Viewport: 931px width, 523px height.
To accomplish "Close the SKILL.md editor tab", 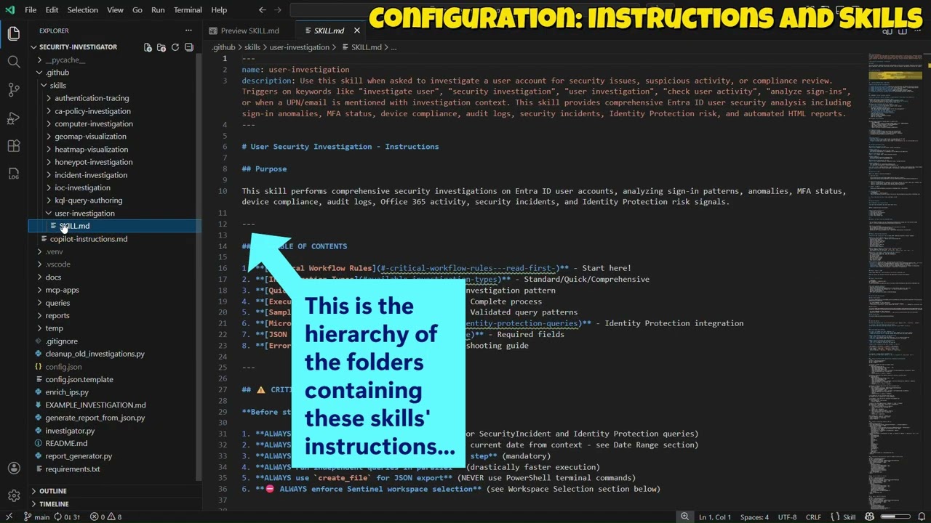I will 356,31.
